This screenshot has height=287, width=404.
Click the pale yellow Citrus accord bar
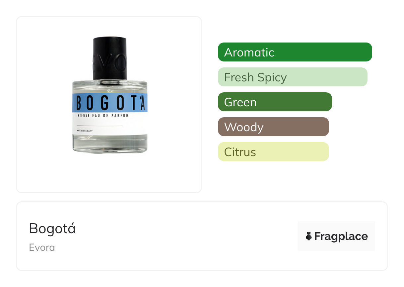273,152
